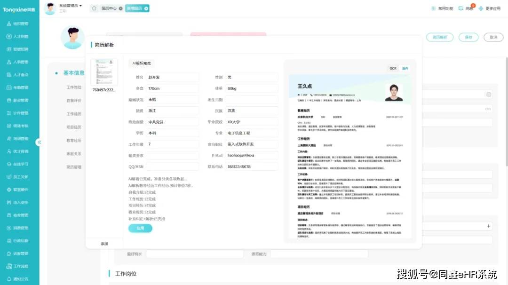
Task: Click the plus expander at right edge
Action: [x=489, y=226]
